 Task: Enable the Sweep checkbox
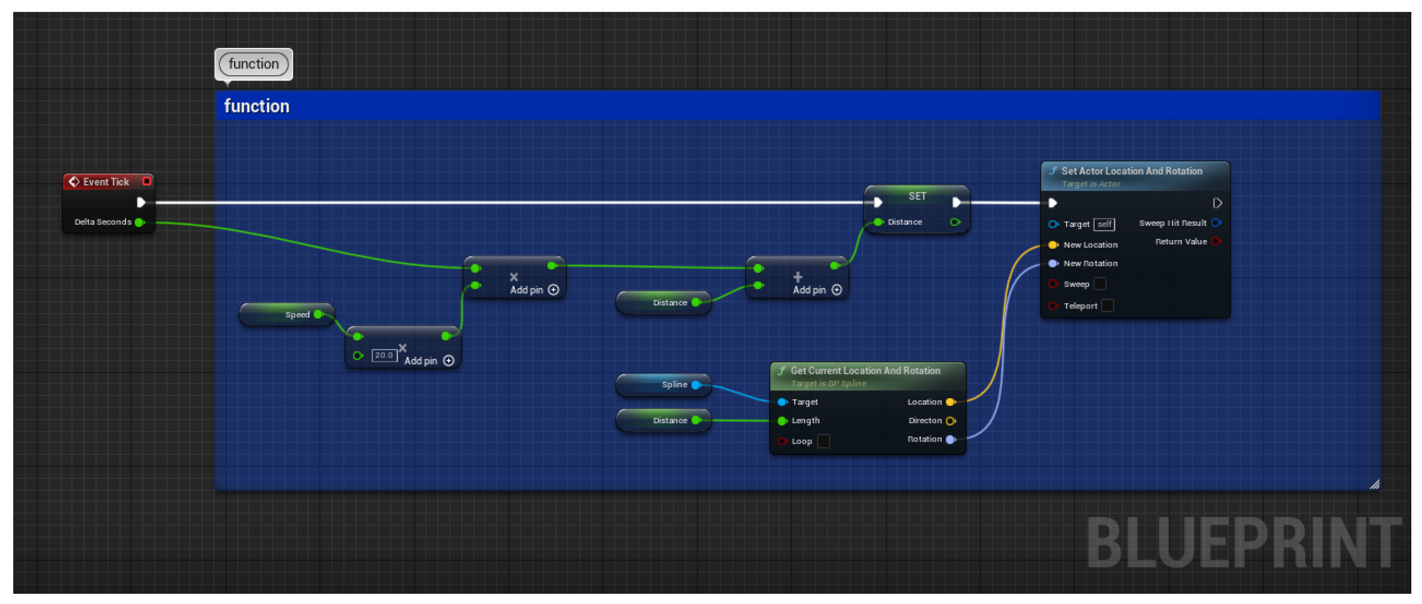point(1100,284)
